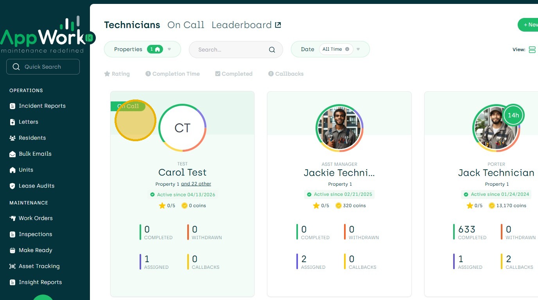Sort technicians by Completion Time

coord(172,74)
